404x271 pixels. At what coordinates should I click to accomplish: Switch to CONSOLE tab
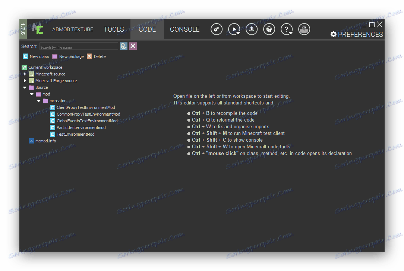[x=185, y=29]
